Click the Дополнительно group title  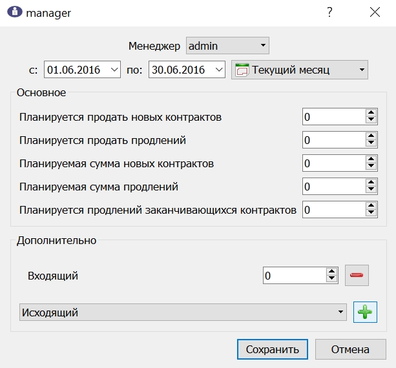57,240
